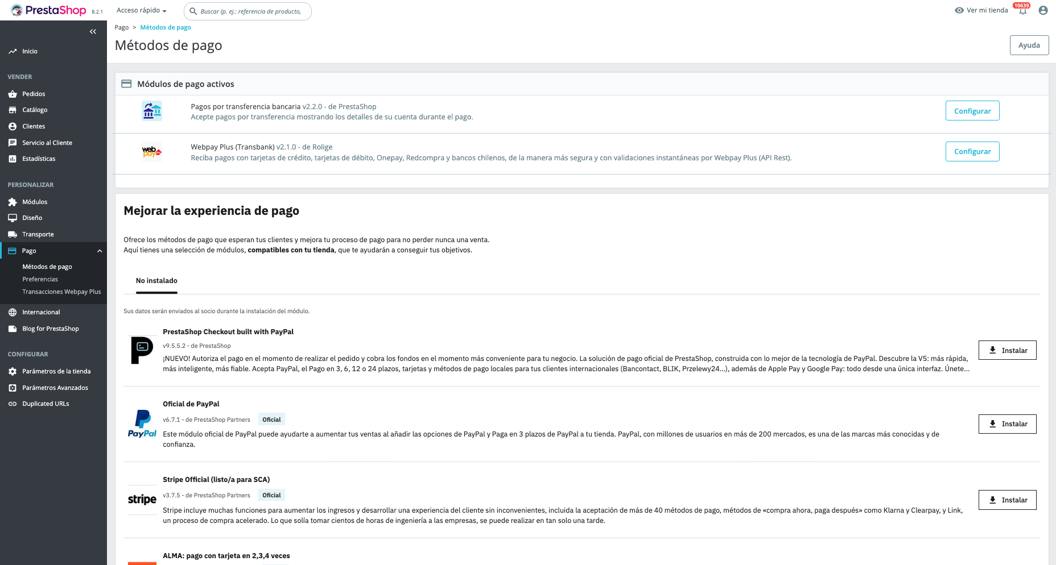Click the Diseño monitor icon
The image size is (1056, 565).
pyautogui.click(x=13, y=218)
